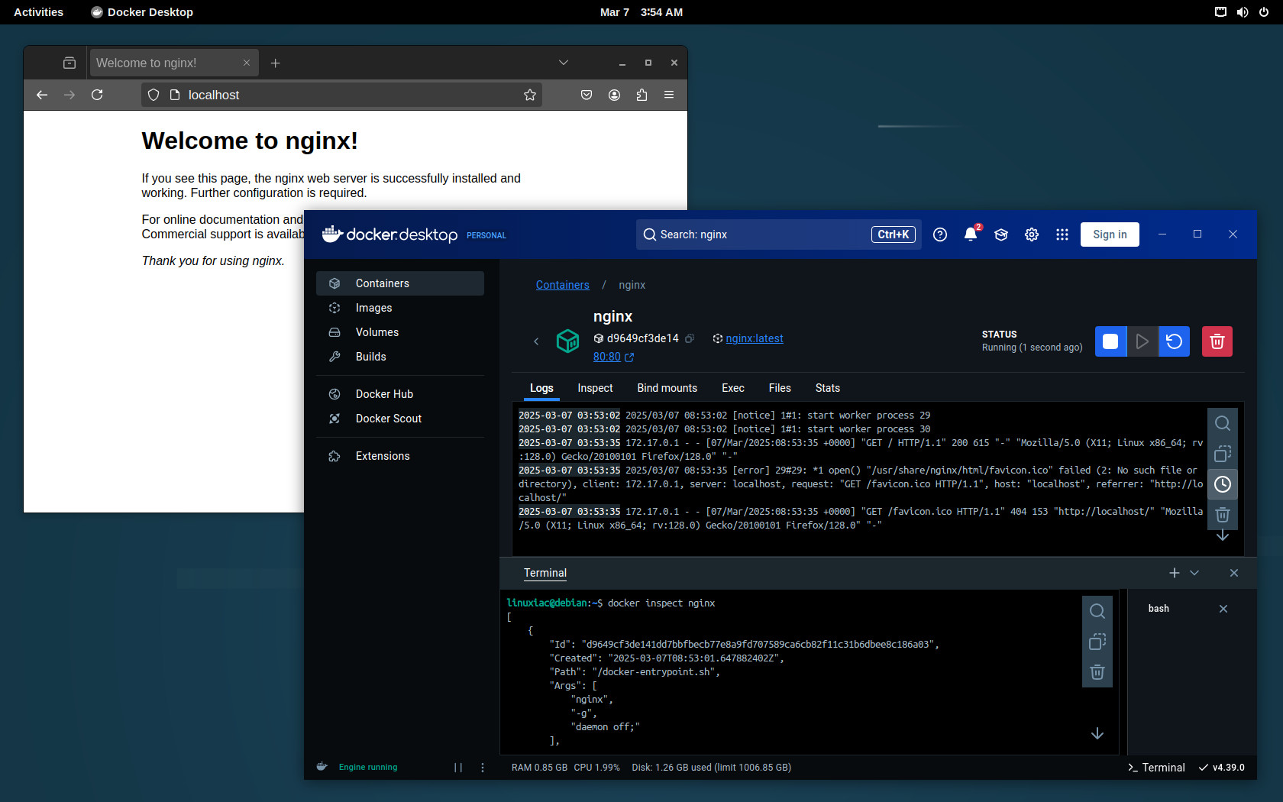The height and width of the screenshot is (802, 1283).
Task: Jump to bottom of logs
Action: pyautogui.click(x=1223, y=536)
